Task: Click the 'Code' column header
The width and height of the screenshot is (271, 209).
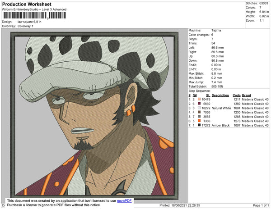Action: 237,95
